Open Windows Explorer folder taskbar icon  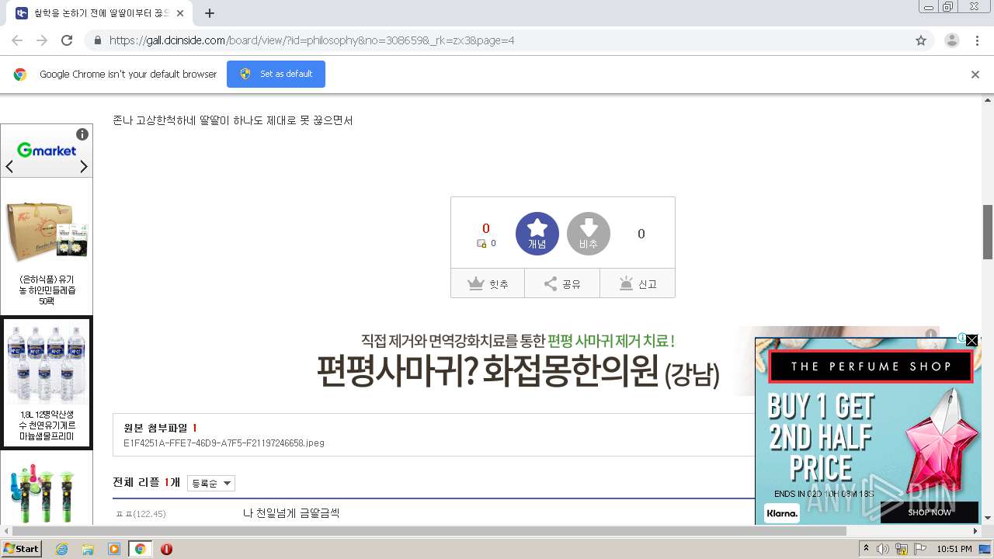pos(88,549)
